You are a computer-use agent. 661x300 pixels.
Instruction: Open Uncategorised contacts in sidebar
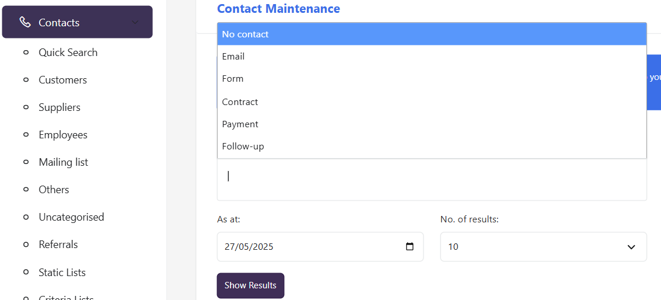[71, 217]
